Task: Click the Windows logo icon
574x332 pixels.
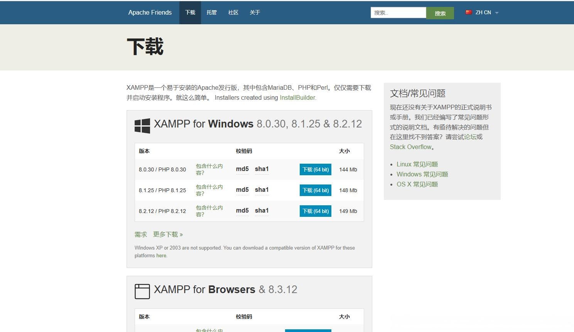Action: pyautogui.click(x=142, y=126)
